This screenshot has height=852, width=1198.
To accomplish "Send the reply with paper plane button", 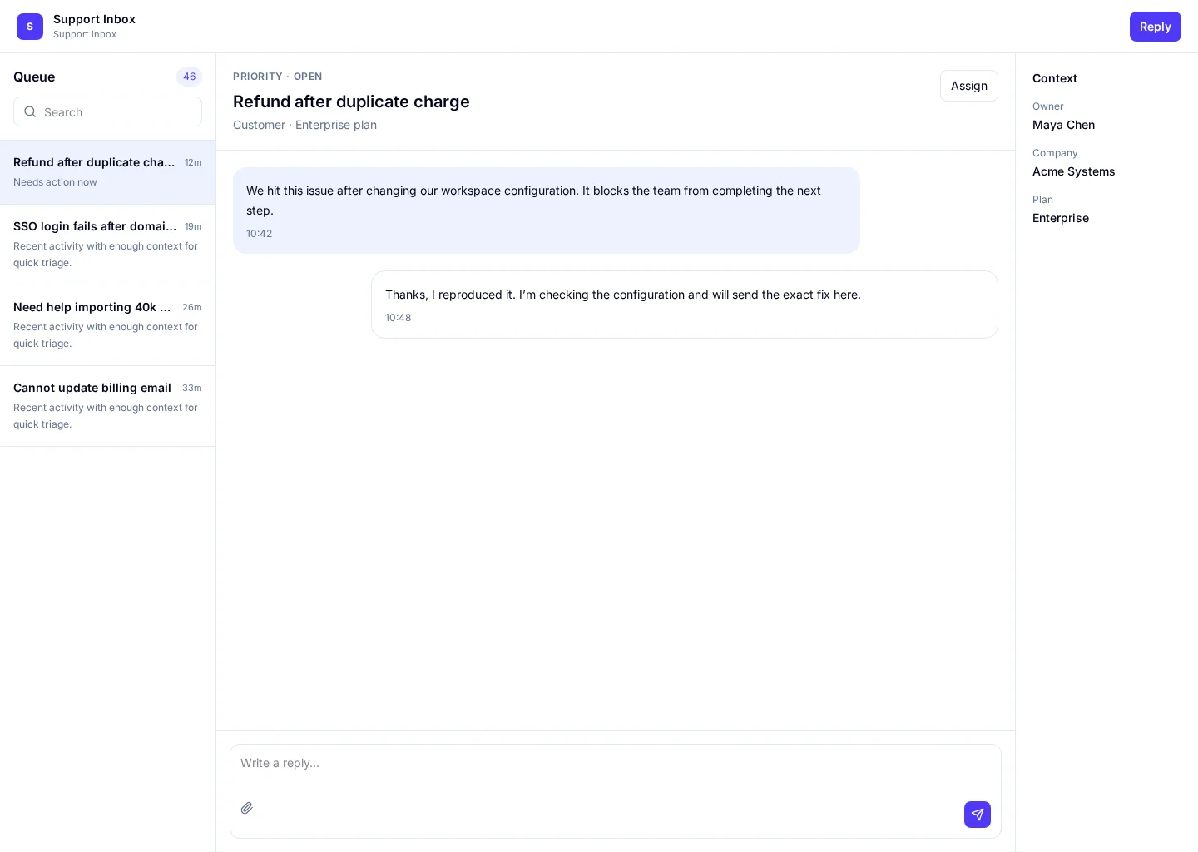I will tap(978, 815).
